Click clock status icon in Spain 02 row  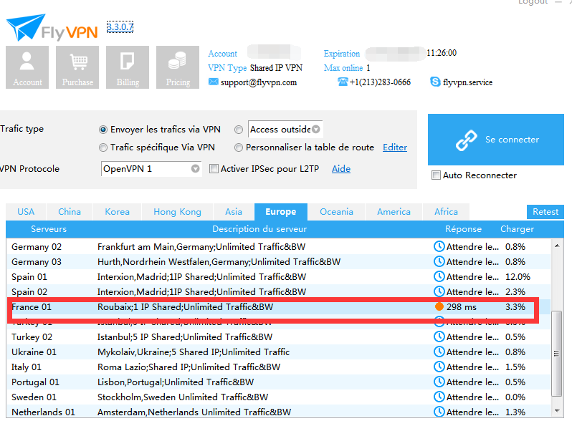pos(439,291)
